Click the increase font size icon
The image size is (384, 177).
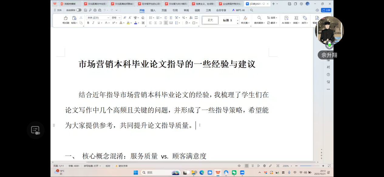(x=125, y=18)
